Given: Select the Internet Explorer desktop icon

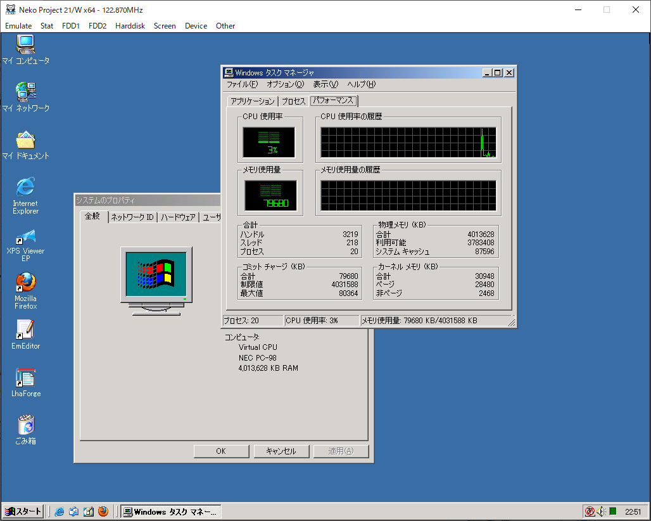Looking at the screenshot, I should click(x=26, y=196).
